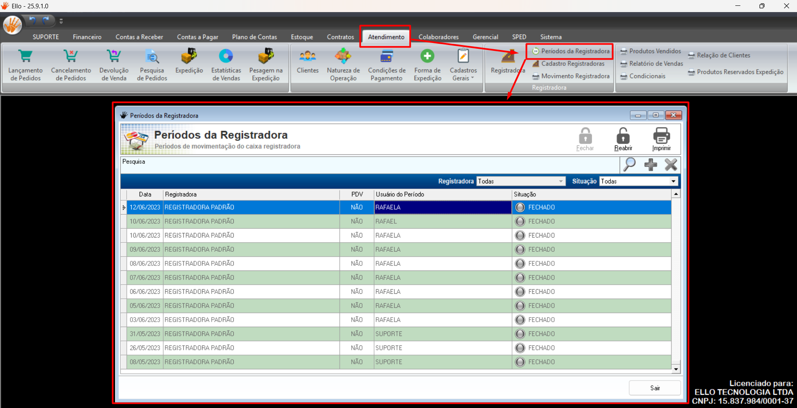This screenshot has height=408, width=797.
Task: Click the Reabrir padlock icon
Action: [x=623, y=137]
